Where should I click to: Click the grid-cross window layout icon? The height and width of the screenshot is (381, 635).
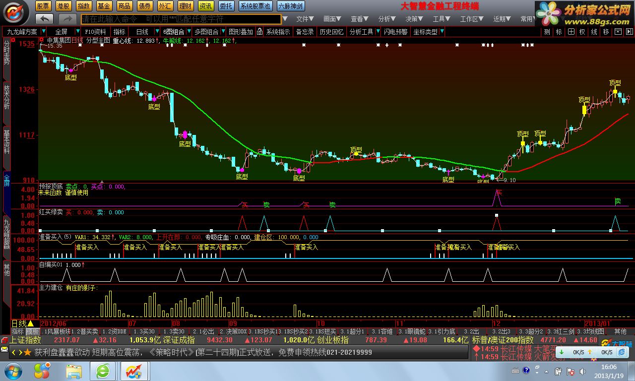click(571, 32)
